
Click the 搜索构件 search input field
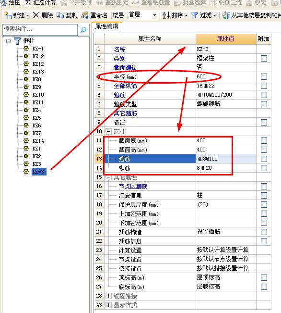[40, 29]
